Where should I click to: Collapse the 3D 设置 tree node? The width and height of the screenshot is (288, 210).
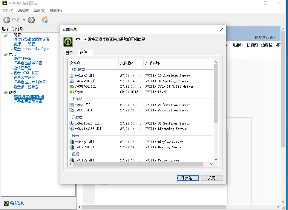[x=5, y=35]
